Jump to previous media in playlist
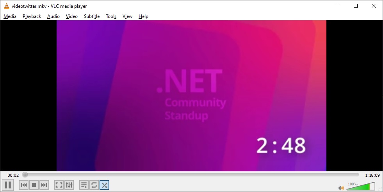Screen dimensions: 383x192 pyautogui.click(x=24, y=185)
